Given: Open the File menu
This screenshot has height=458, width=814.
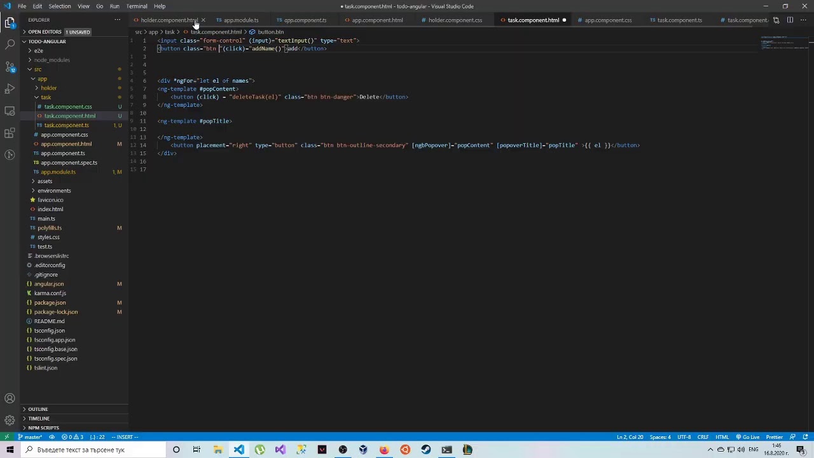Looking at the screenshot, I should coord(22,6).
